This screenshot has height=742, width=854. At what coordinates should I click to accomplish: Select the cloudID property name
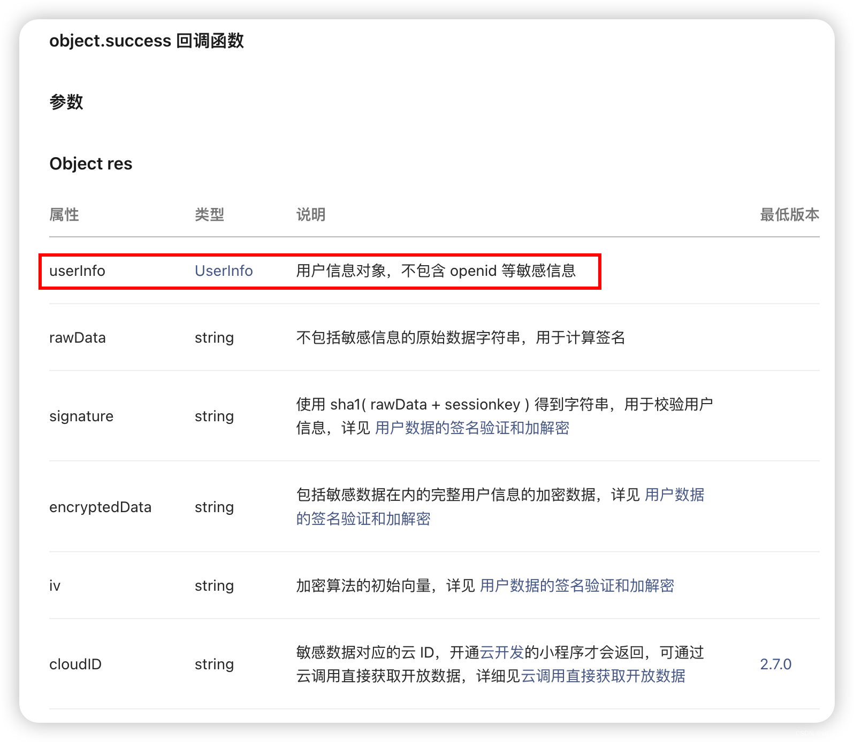[75, 664]
